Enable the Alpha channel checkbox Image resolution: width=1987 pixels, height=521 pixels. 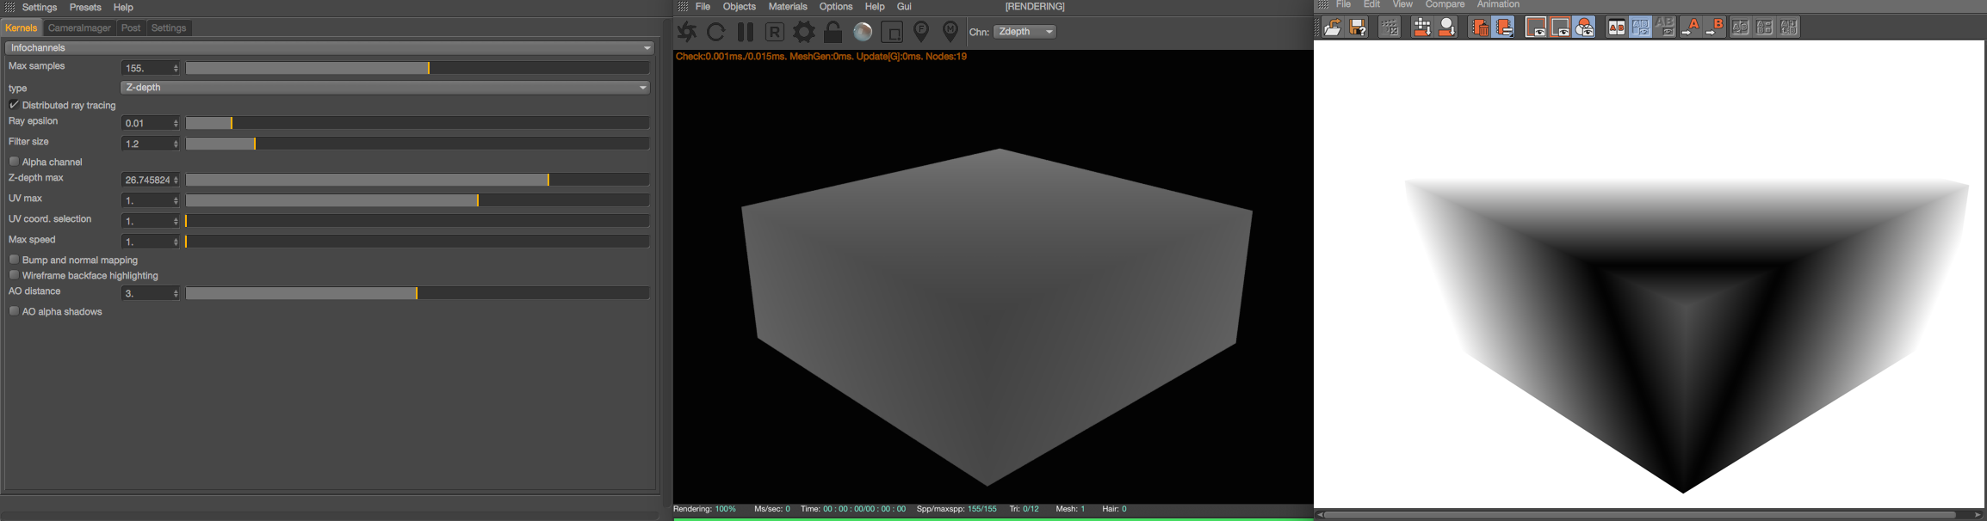click(14, 162)
